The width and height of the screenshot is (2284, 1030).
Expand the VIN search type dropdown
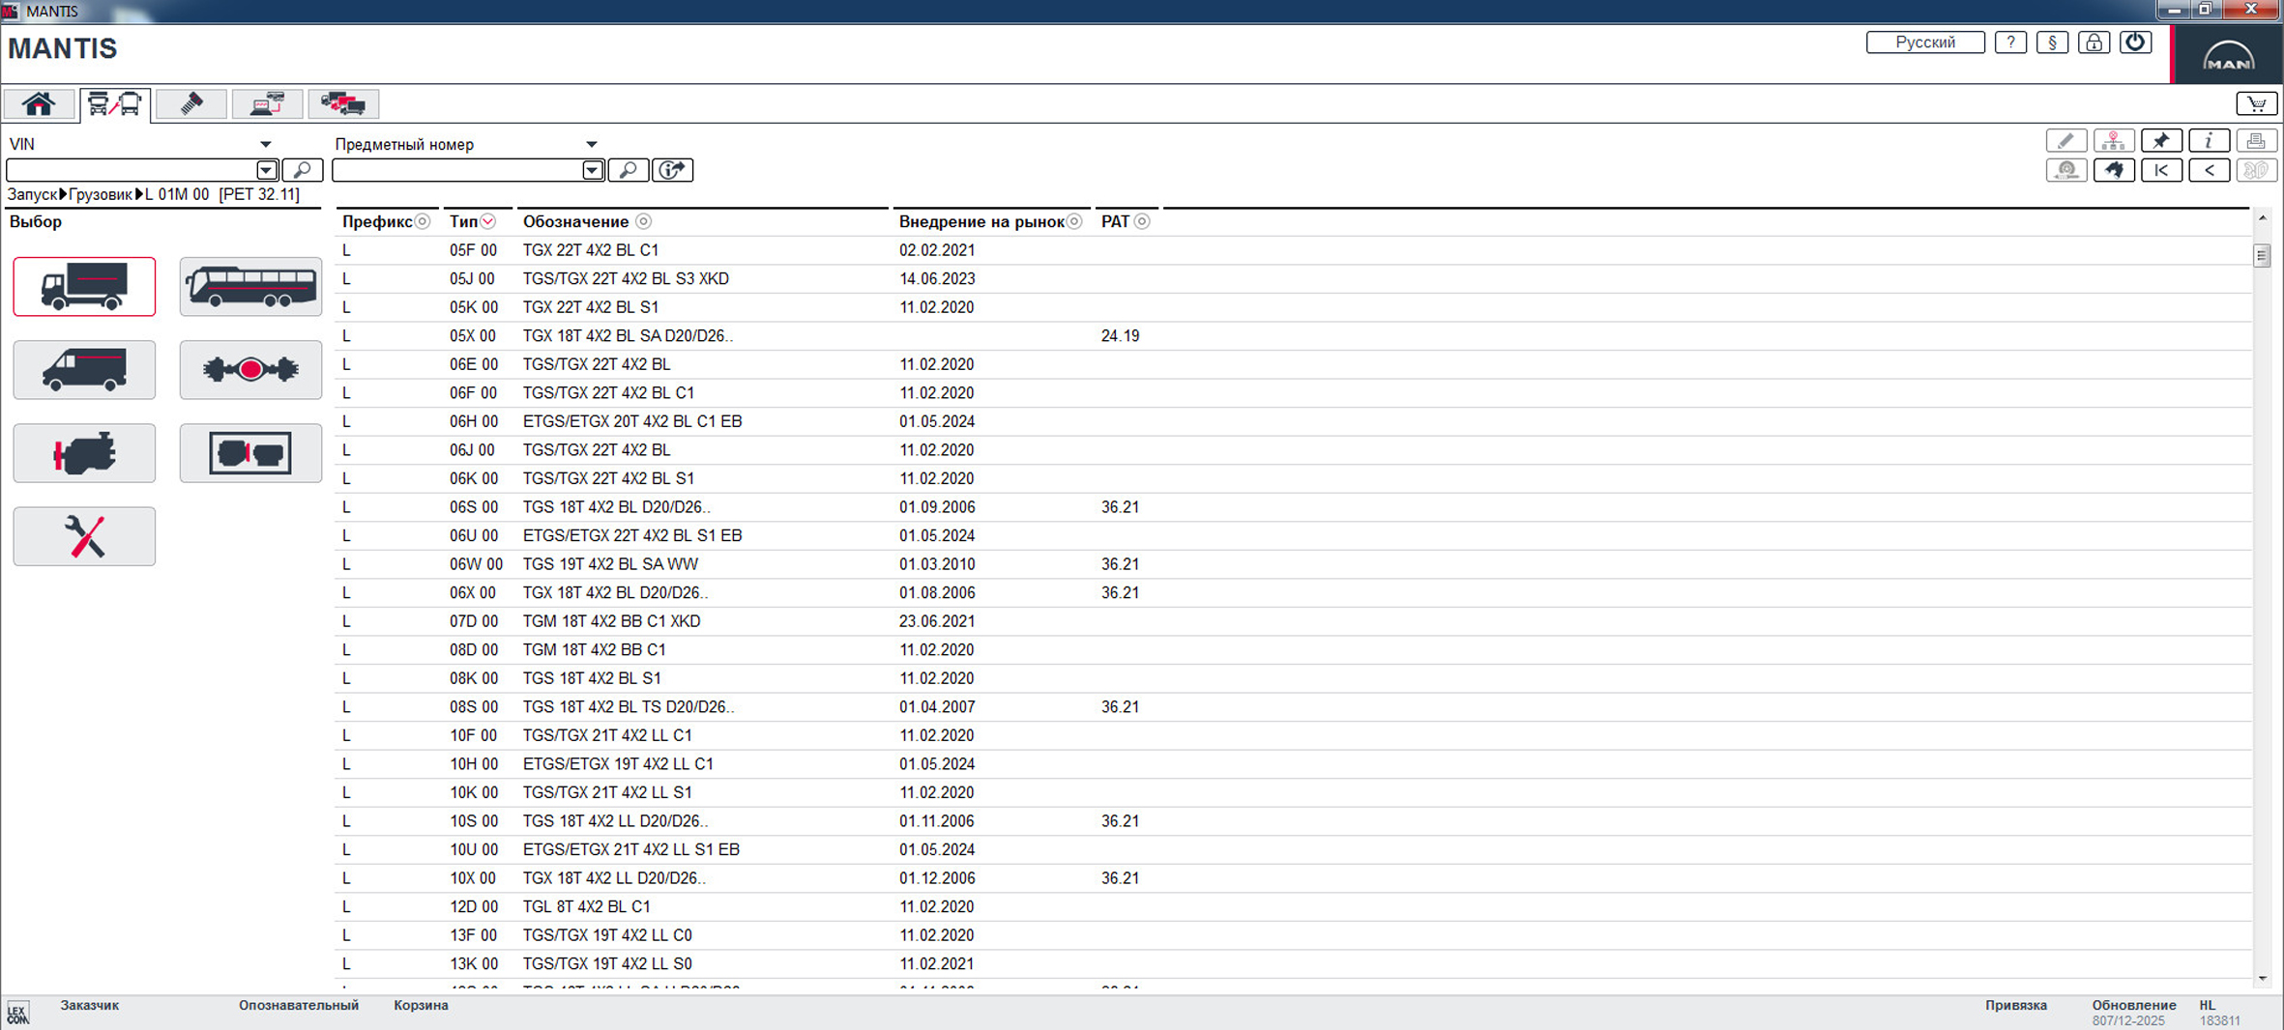coord(265,145)
